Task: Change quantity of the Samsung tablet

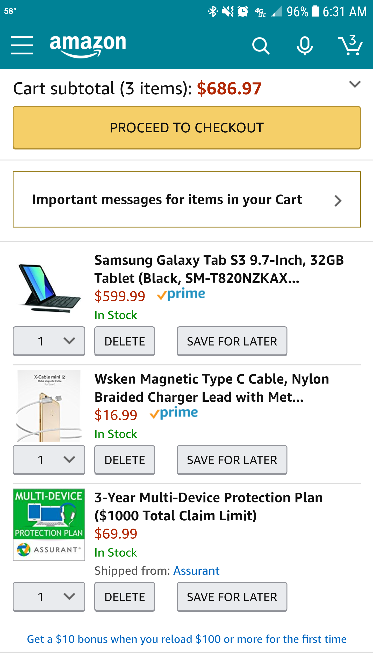Action: (x=49, y=341)
